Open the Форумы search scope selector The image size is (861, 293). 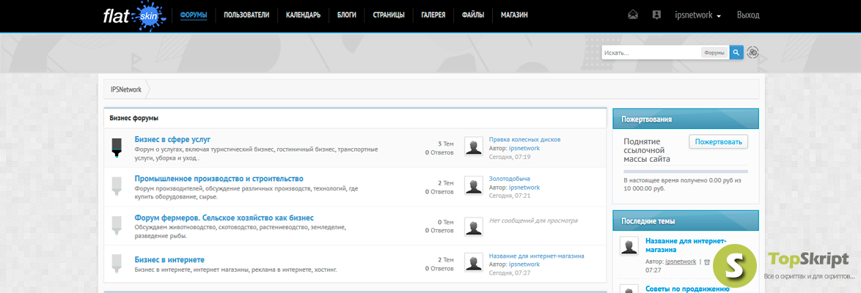[714, 53]
